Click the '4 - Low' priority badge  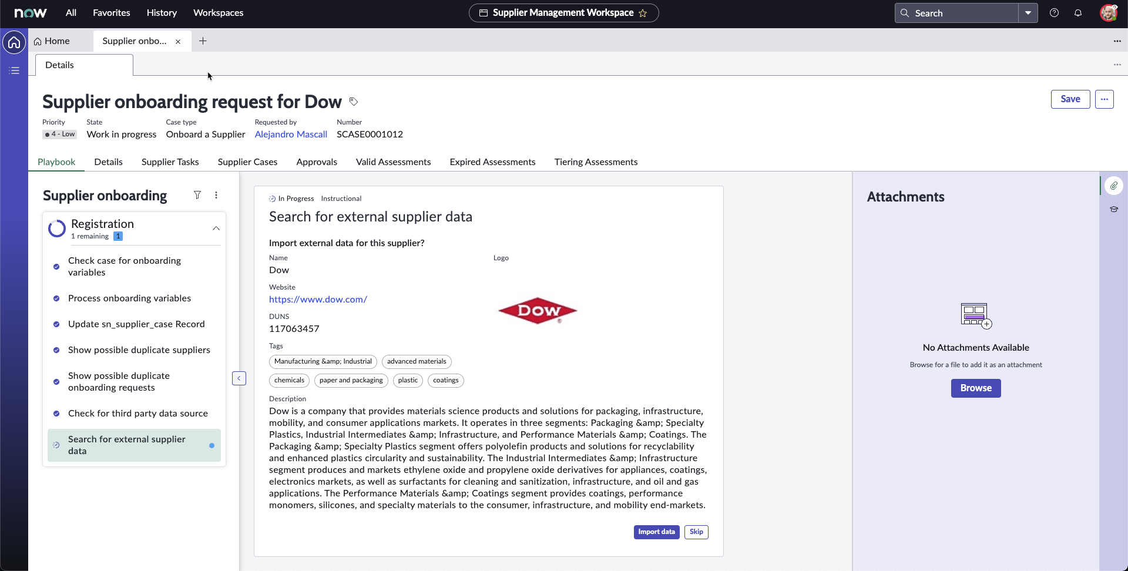click(60, 135)
